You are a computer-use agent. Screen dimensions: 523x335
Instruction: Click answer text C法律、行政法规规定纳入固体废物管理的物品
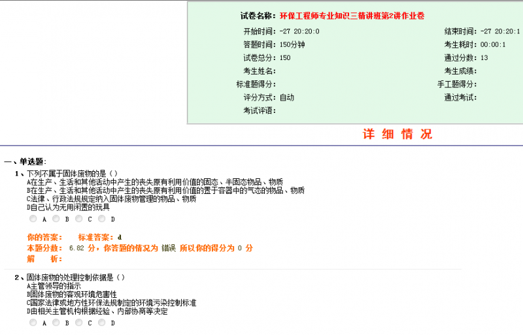click(111, 199)
